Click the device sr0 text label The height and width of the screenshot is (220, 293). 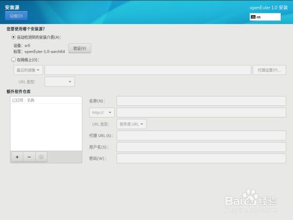coord(22,46)
